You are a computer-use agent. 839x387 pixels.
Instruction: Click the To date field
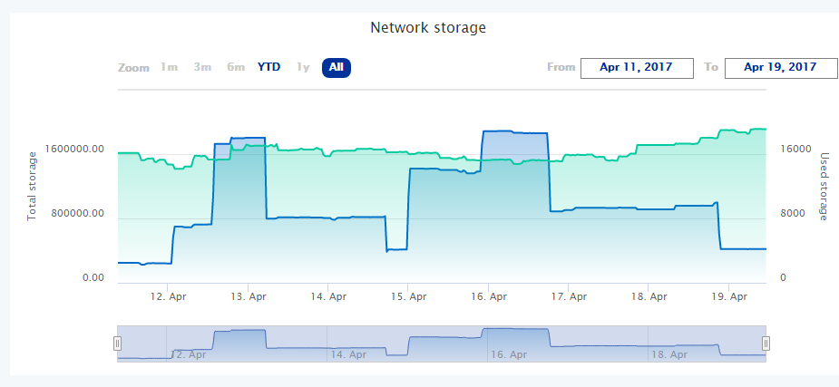click(781, 67)
